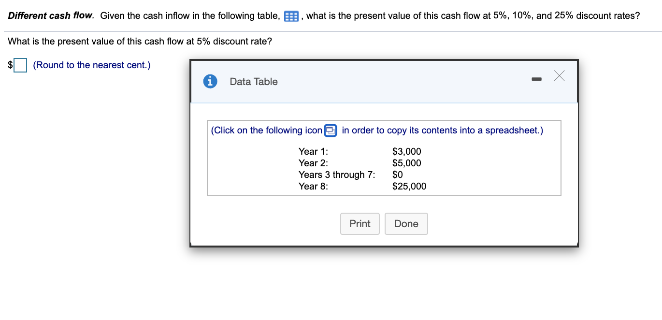The width and height of the screenshot is (662, 320).
Task: Focus the present value answer box
Action: [x=20, y=65]
